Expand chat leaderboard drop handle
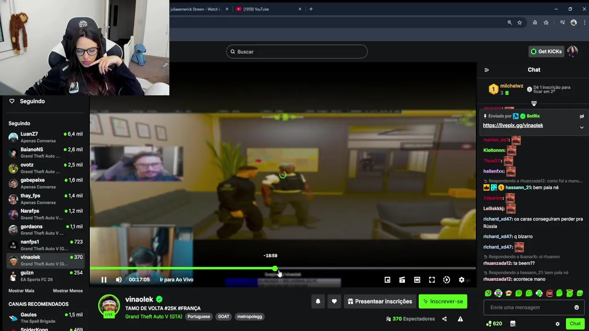Viewport: 589px width, 331px height. point(534,103)
